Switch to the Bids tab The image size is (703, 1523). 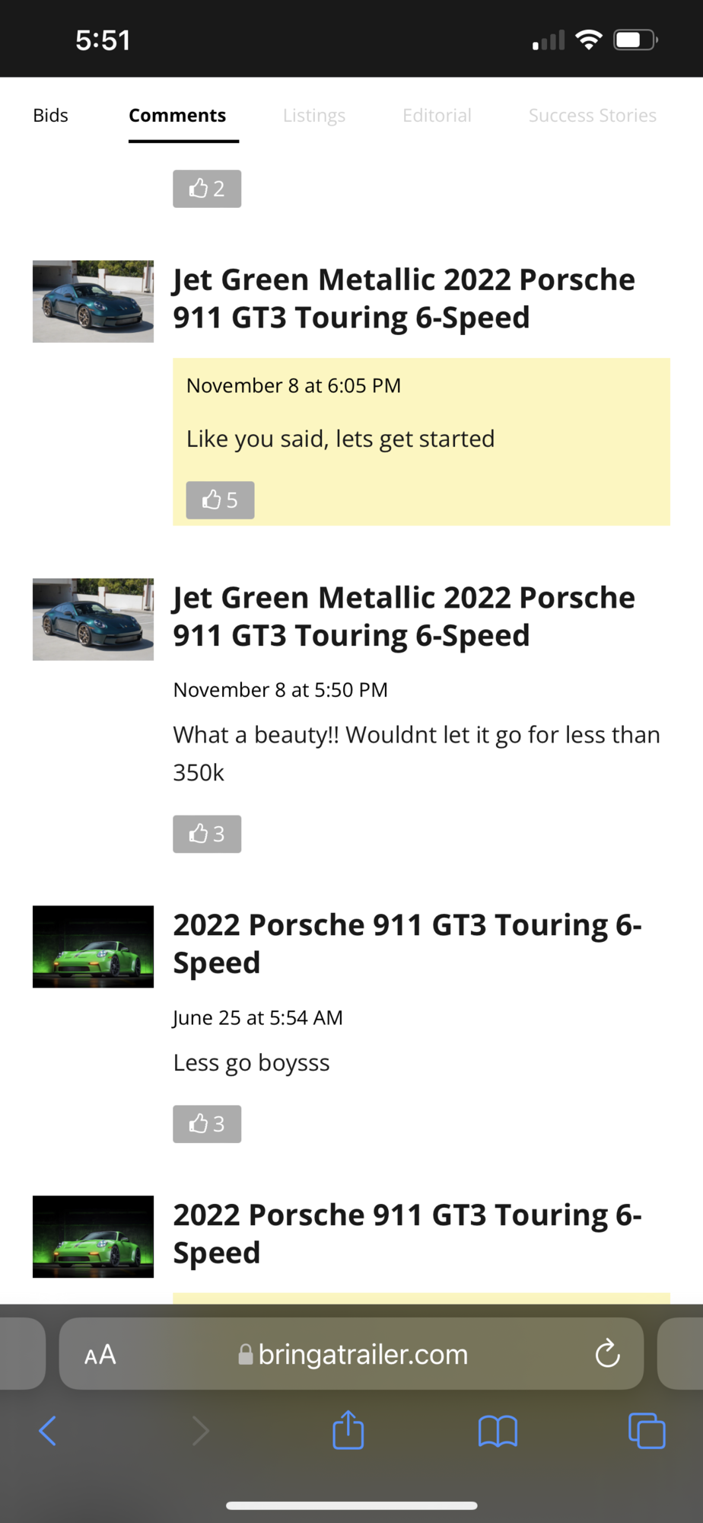[50, 116]
